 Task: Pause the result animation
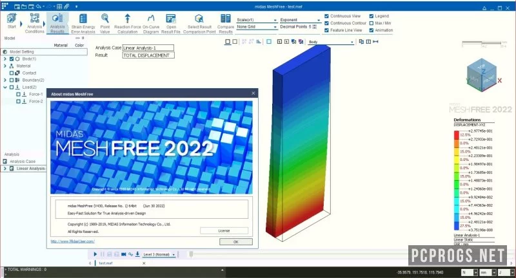coord(103,254)
